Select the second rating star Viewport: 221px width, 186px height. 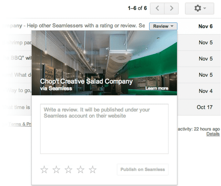point(56,170)
